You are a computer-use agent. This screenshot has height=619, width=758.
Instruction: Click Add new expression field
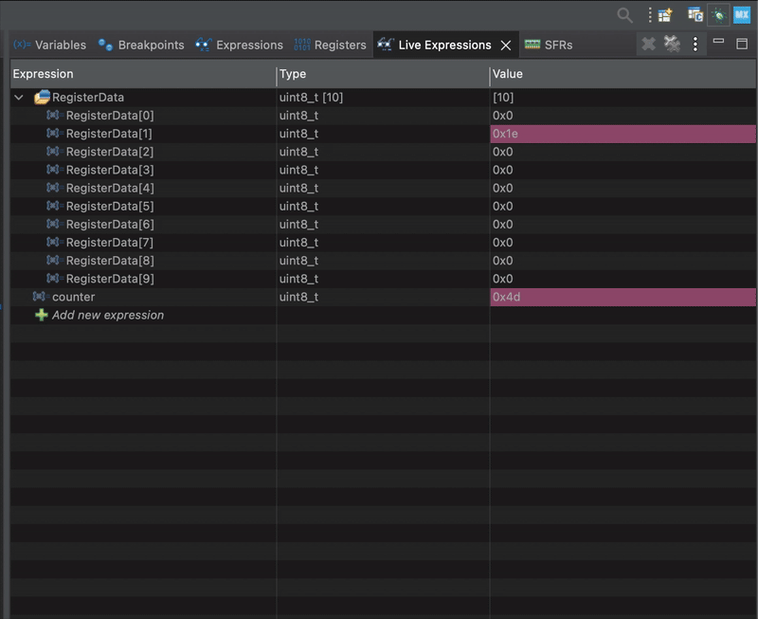pos(108,316)
